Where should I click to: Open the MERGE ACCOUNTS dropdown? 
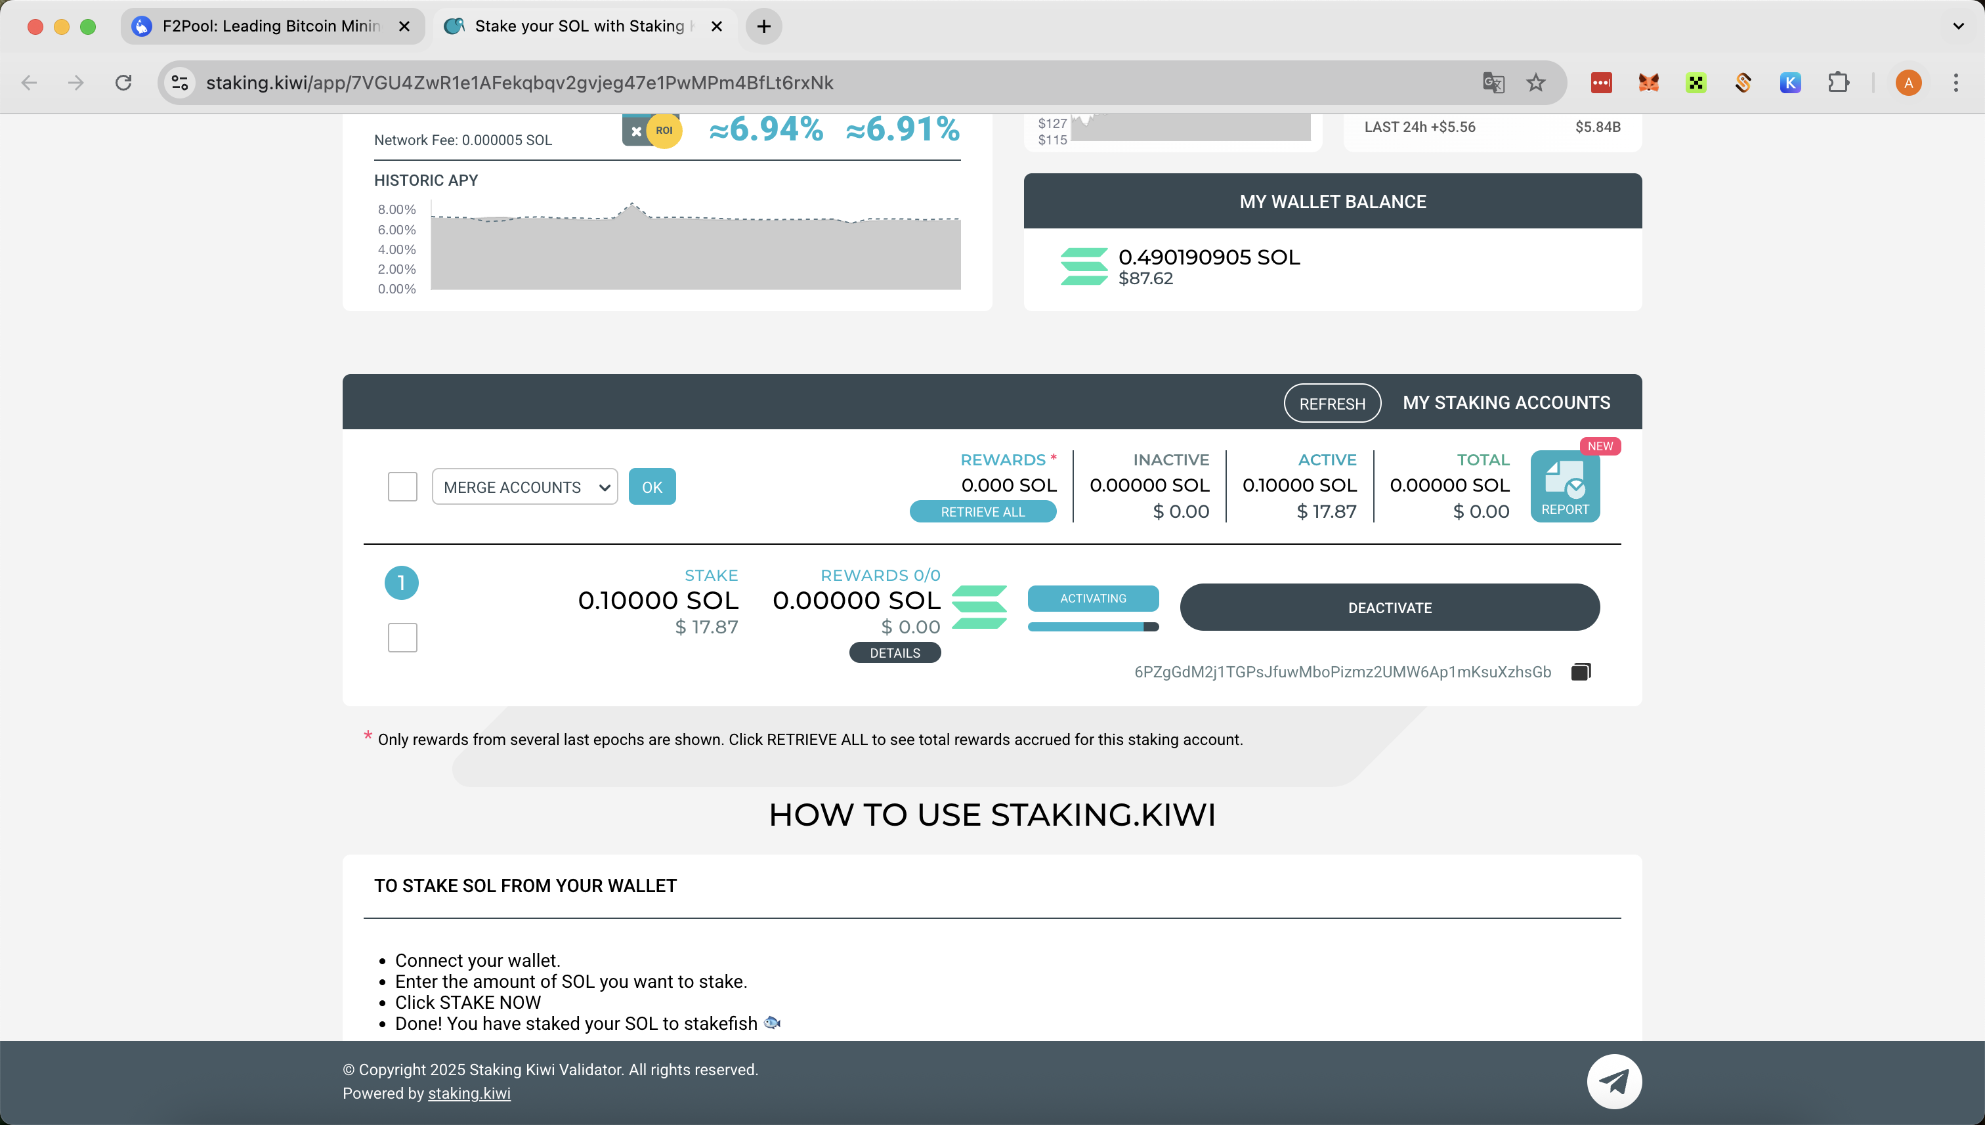point(524,487)
